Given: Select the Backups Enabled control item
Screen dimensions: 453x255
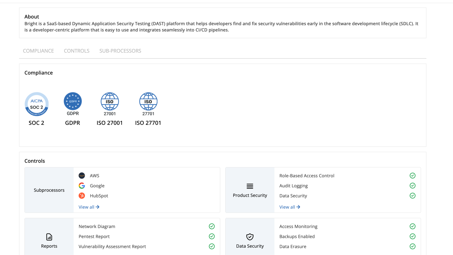Looking at the screenshot, I should coord(297,236).
